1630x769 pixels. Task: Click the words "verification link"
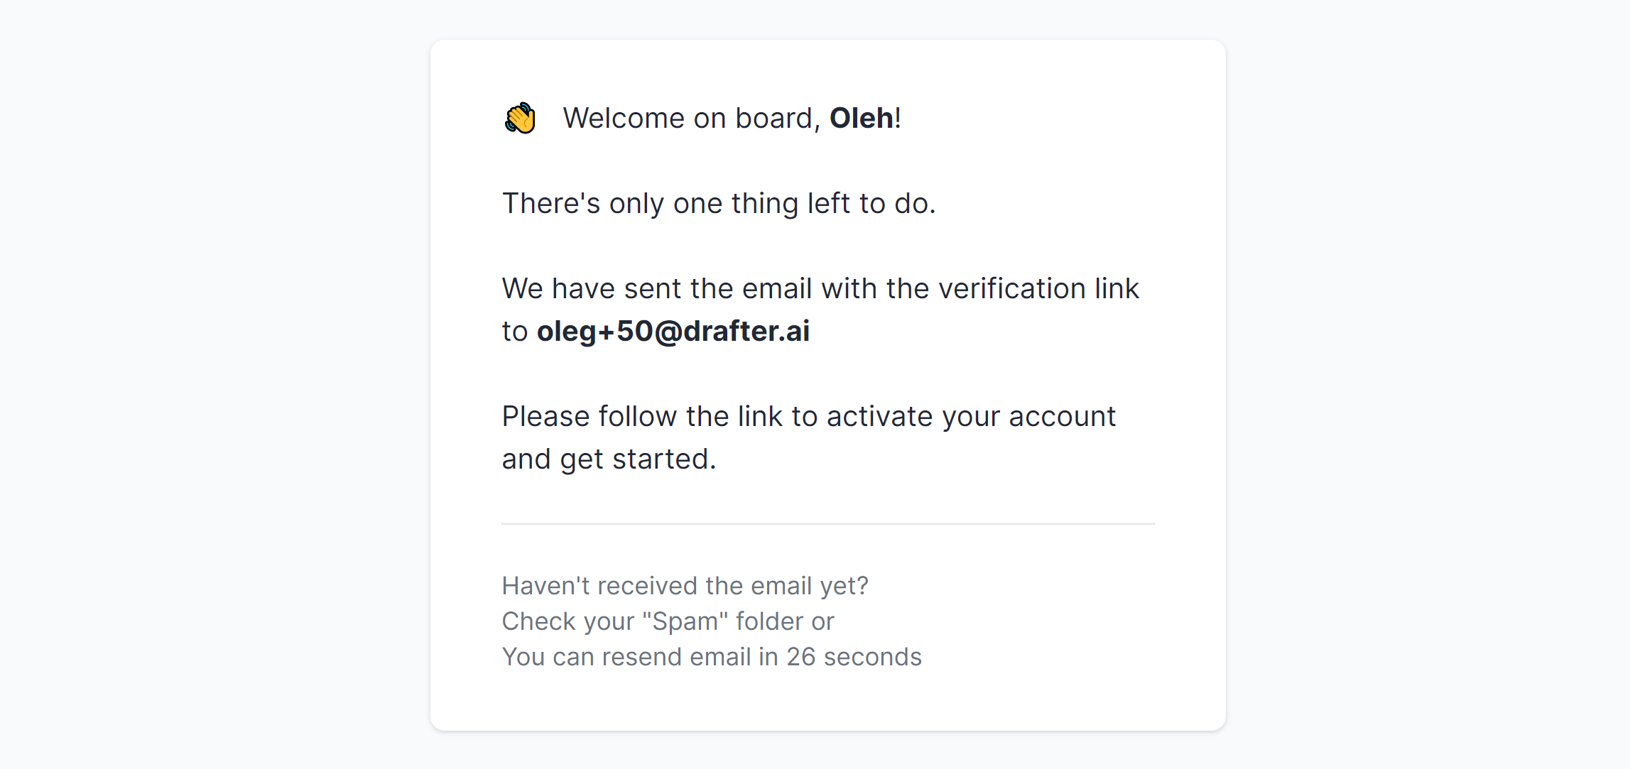pyautogui.click(x=1038, y=288)
